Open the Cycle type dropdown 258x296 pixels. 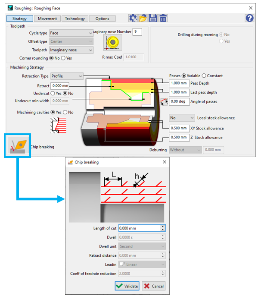click(71, 33)
